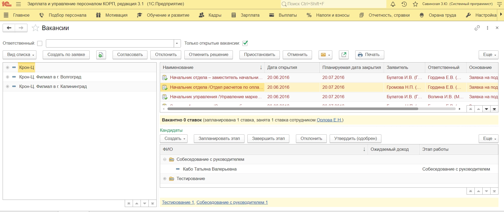Screen dimensions: 504x212
Task: Open the Ответственный field dropdown arrow
Action: [x=177, y=43]
